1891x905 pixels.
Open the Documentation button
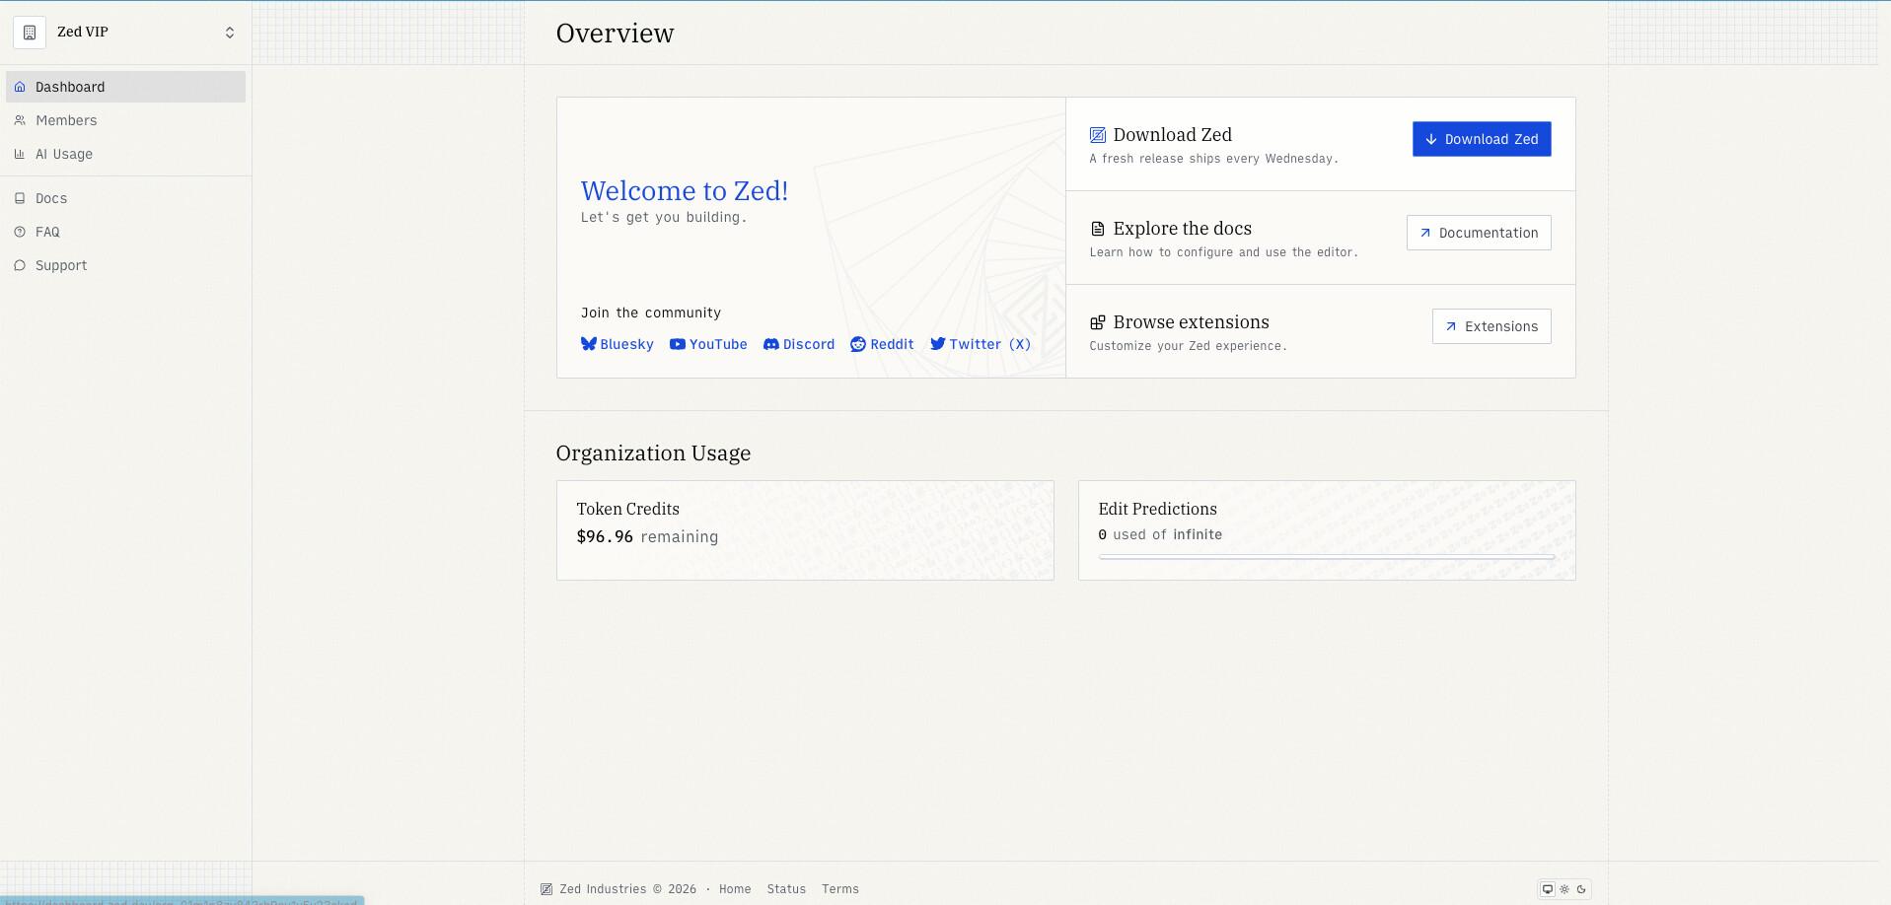coord(1479,233)
